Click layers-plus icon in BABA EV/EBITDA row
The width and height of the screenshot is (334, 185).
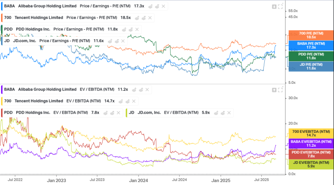click(134, 90)
